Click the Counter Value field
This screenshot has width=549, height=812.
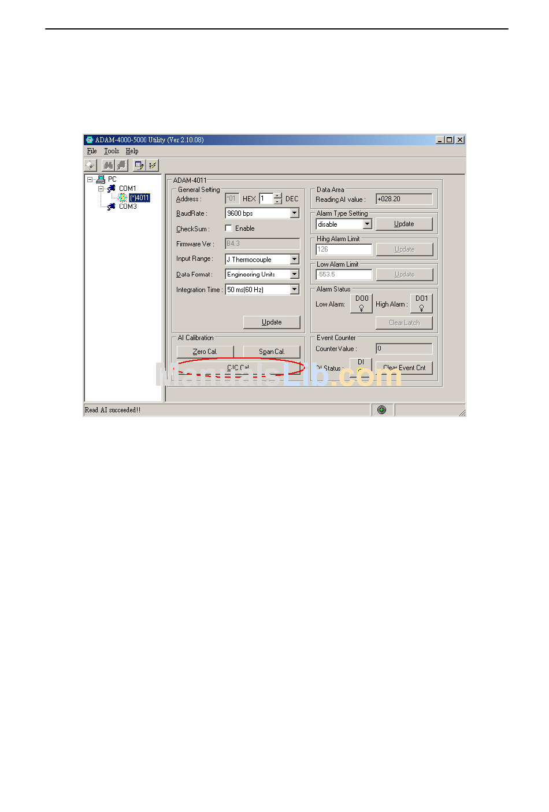pyautogui.click(x=404, y=349)
